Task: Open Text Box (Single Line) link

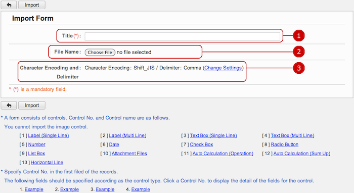Action: (213, 135)
